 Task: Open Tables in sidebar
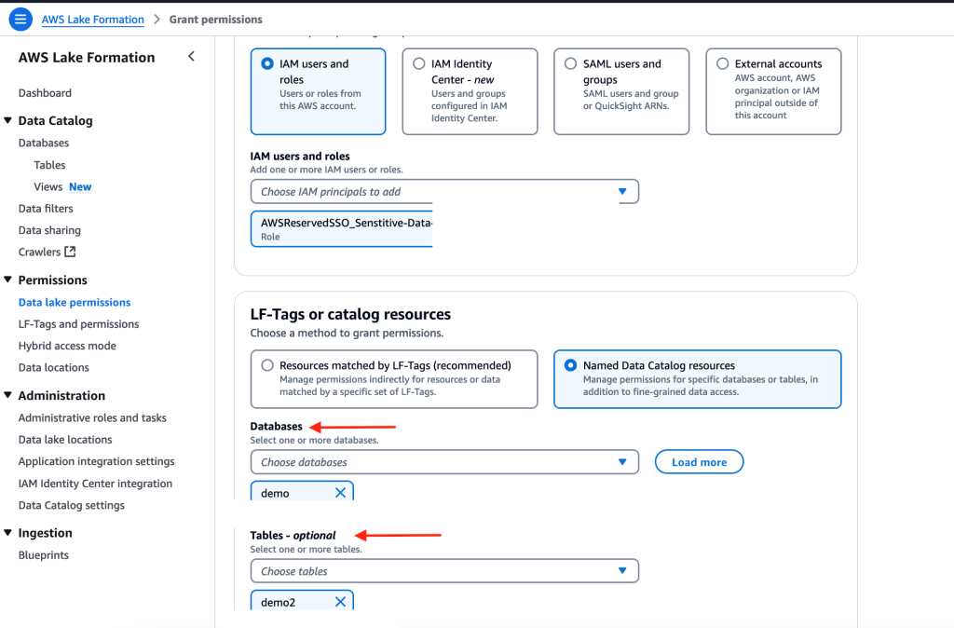pyautogui.click(x=50, y=165)
